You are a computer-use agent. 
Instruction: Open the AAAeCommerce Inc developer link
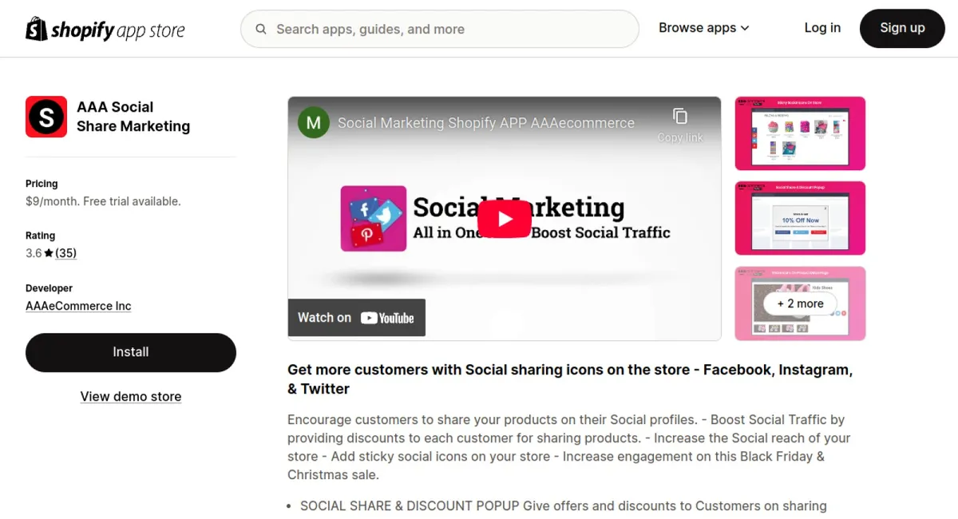(78, 306)
